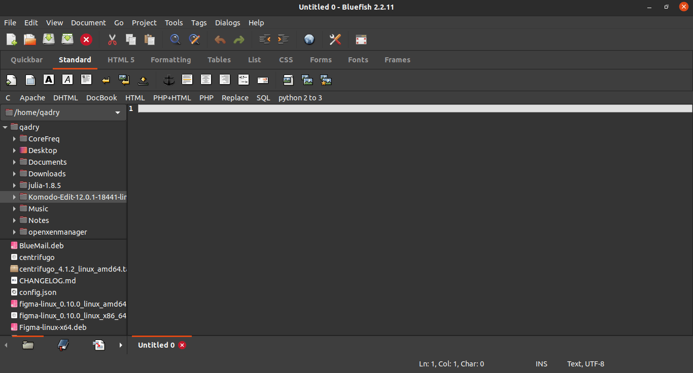Open the /home/qadry path dropdown
The height and width of the screenshot is (373, 693).
click(x=63, y=113)
